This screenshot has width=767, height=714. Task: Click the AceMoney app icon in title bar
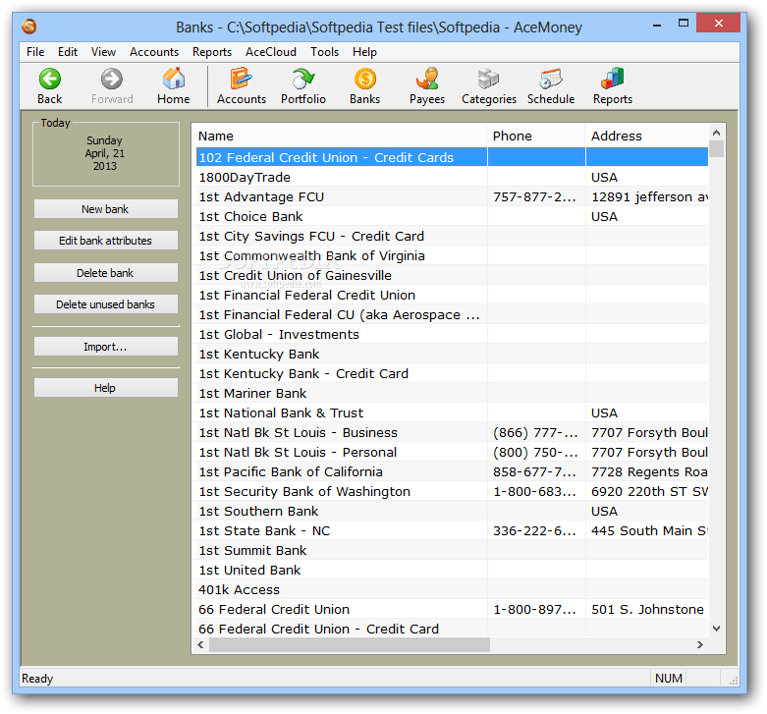coord(29,27)
